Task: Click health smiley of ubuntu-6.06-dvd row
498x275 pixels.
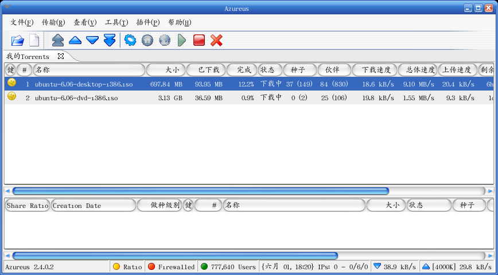Action: click(x=11, y=96)
